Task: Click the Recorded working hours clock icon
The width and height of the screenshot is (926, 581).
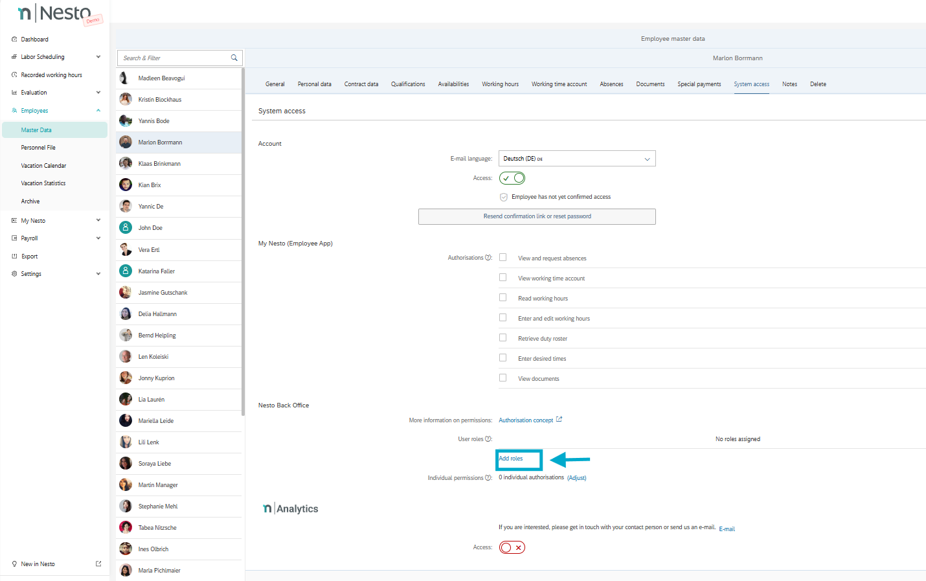Action: [14, 75]
